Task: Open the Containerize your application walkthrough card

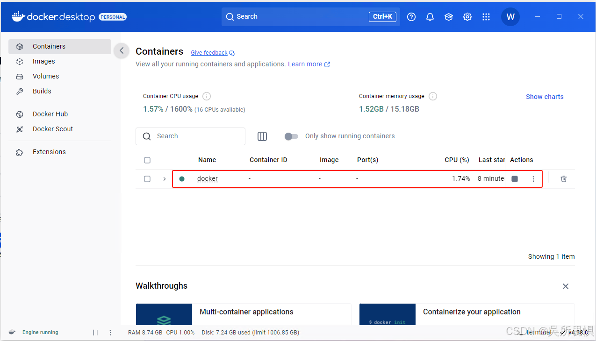Action: click(x=467, y=314)
